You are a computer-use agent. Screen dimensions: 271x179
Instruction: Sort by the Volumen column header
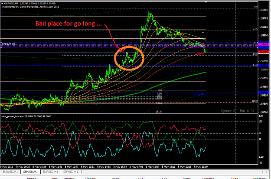click(69, 178)
